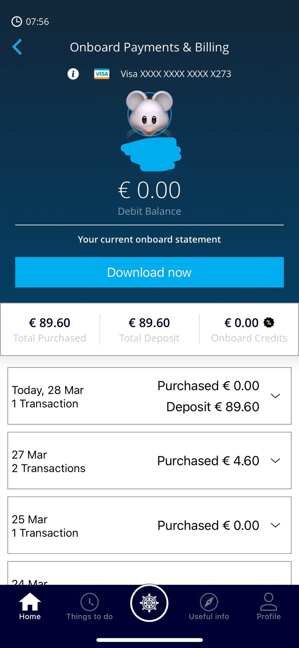Open the Things to do tab

[x=89, y=607]
